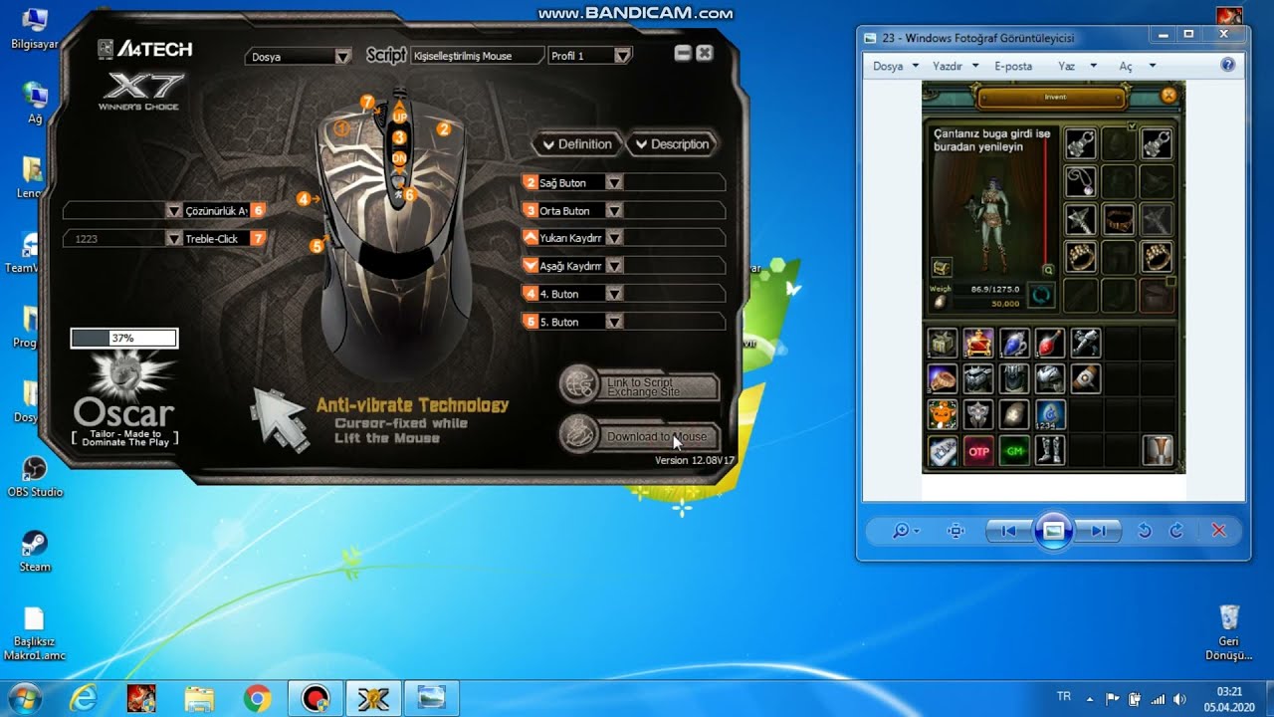The height and width of the screenshot is (717, 1274).
Task: Switch to X7 Oscar editor taskbar button
Action: point(373,699)
